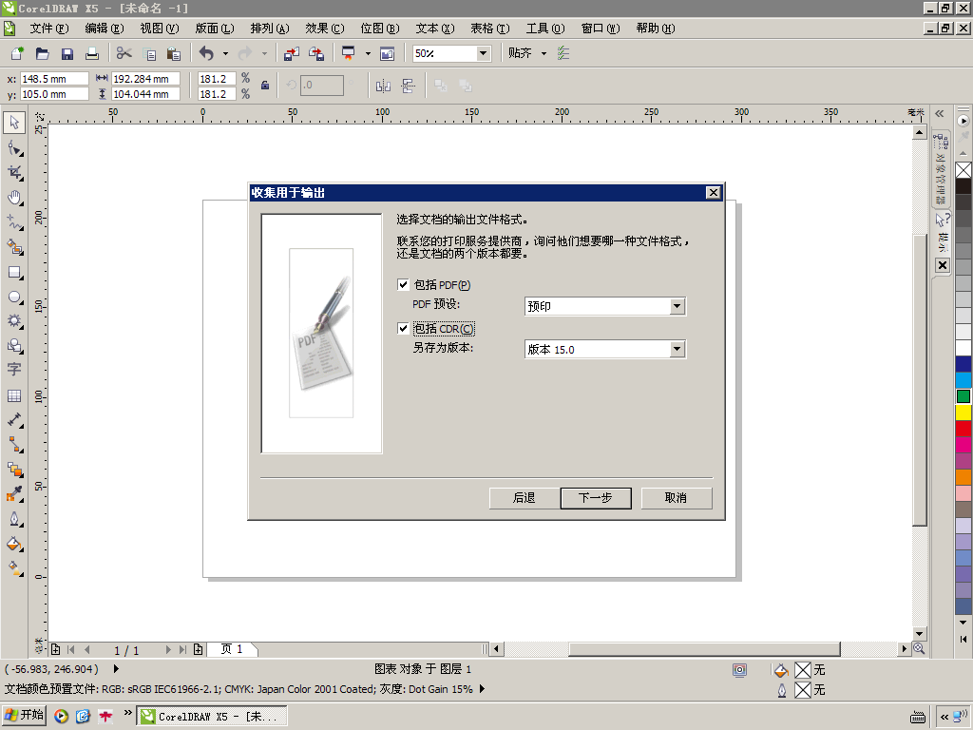Click the Welcome screen icon
973x730 pixels.
pyautogui.click(x=388, y=54)
